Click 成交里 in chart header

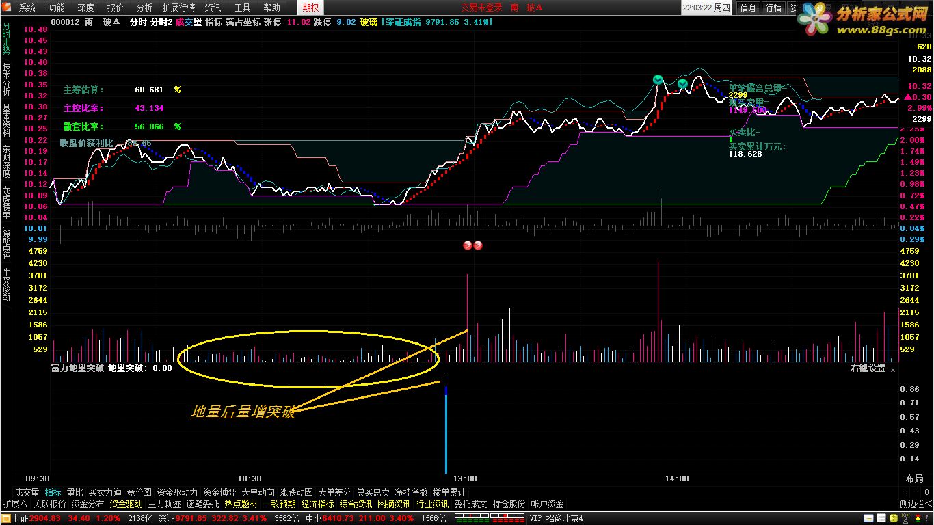coord(188,22)
